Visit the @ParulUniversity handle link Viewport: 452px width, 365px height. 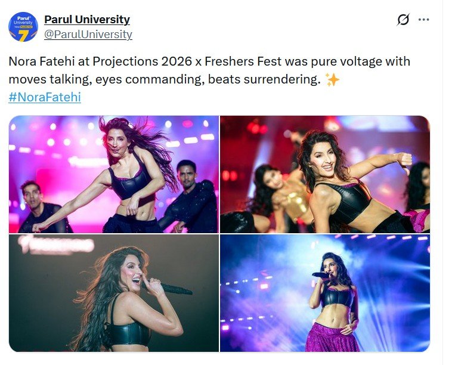pyautogui.click(x=88, y=35)
